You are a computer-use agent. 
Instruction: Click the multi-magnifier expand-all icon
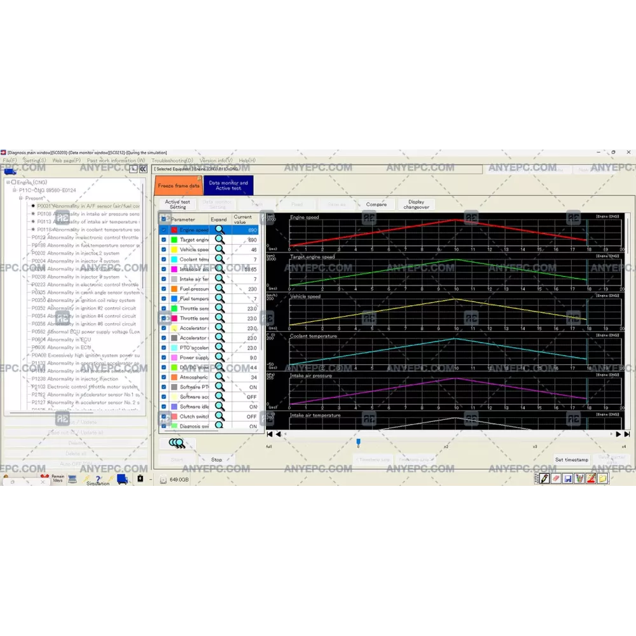(x=177, y=443)
